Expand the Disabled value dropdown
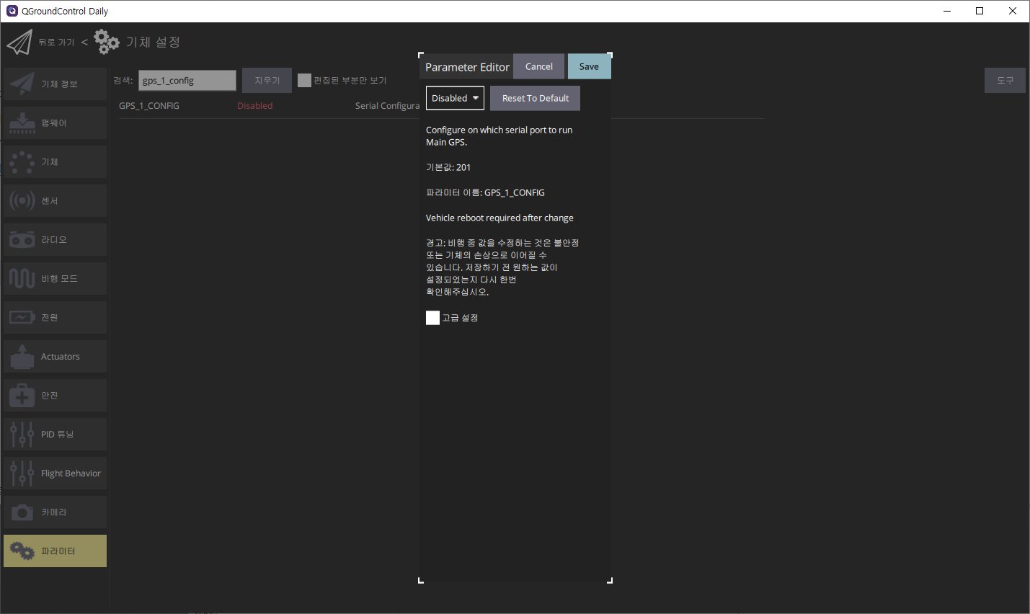1030x614 pixels. [x=455, y=99]
